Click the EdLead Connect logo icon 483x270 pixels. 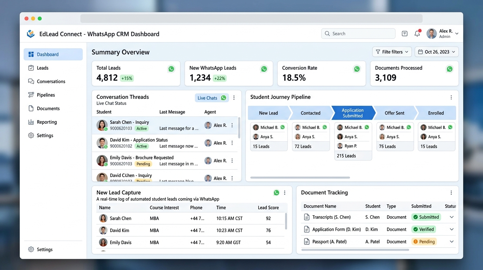point(31,34)
